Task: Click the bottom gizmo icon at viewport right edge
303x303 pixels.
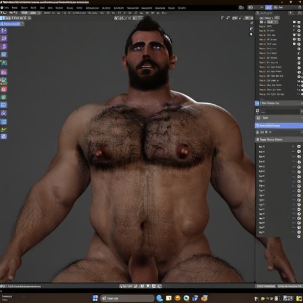Action: [x=251, y=34]
